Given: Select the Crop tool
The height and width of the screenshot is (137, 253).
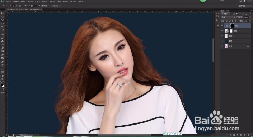Looking at the screenshot, I should point(3,27).
